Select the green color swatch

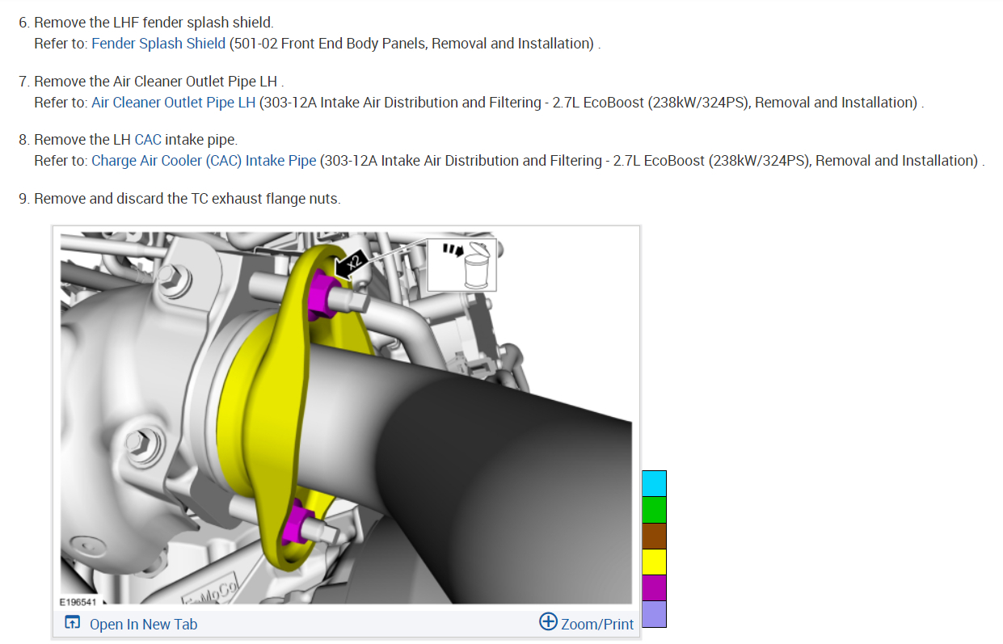pyautogui.click(x=654, y=510)
